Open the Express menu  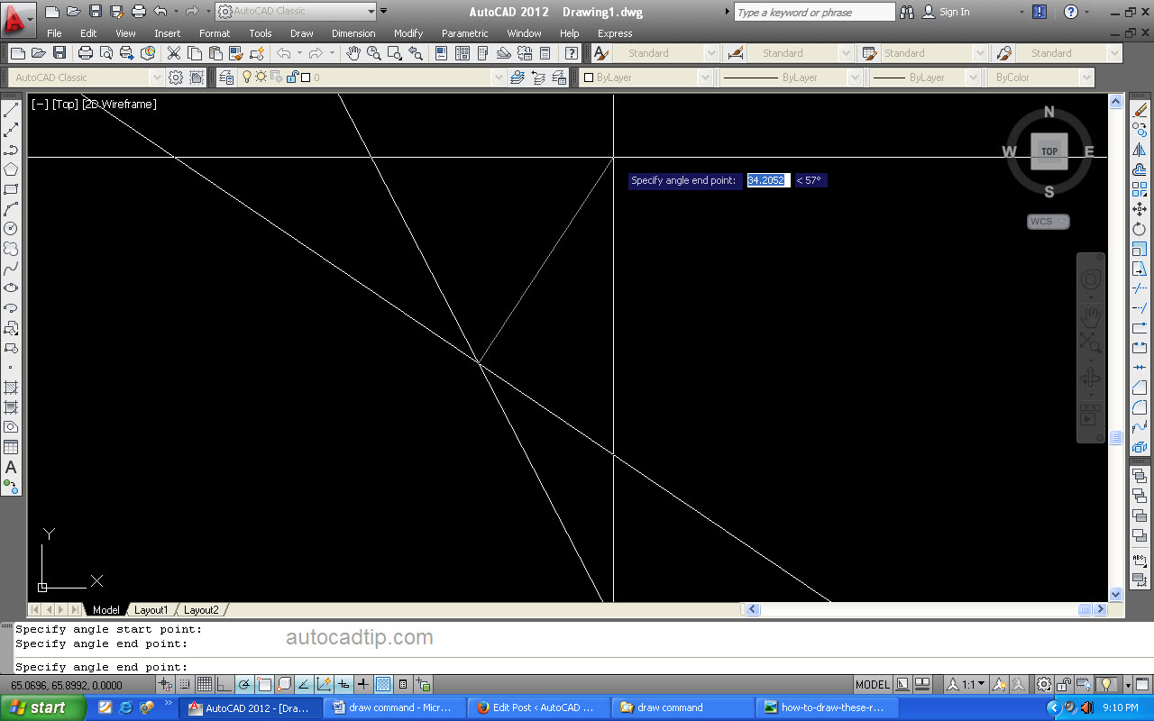(615, 33)
